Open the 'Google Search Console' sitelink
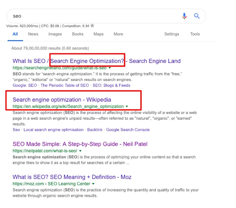The image size is (236, 208). [x=128, y=130]
